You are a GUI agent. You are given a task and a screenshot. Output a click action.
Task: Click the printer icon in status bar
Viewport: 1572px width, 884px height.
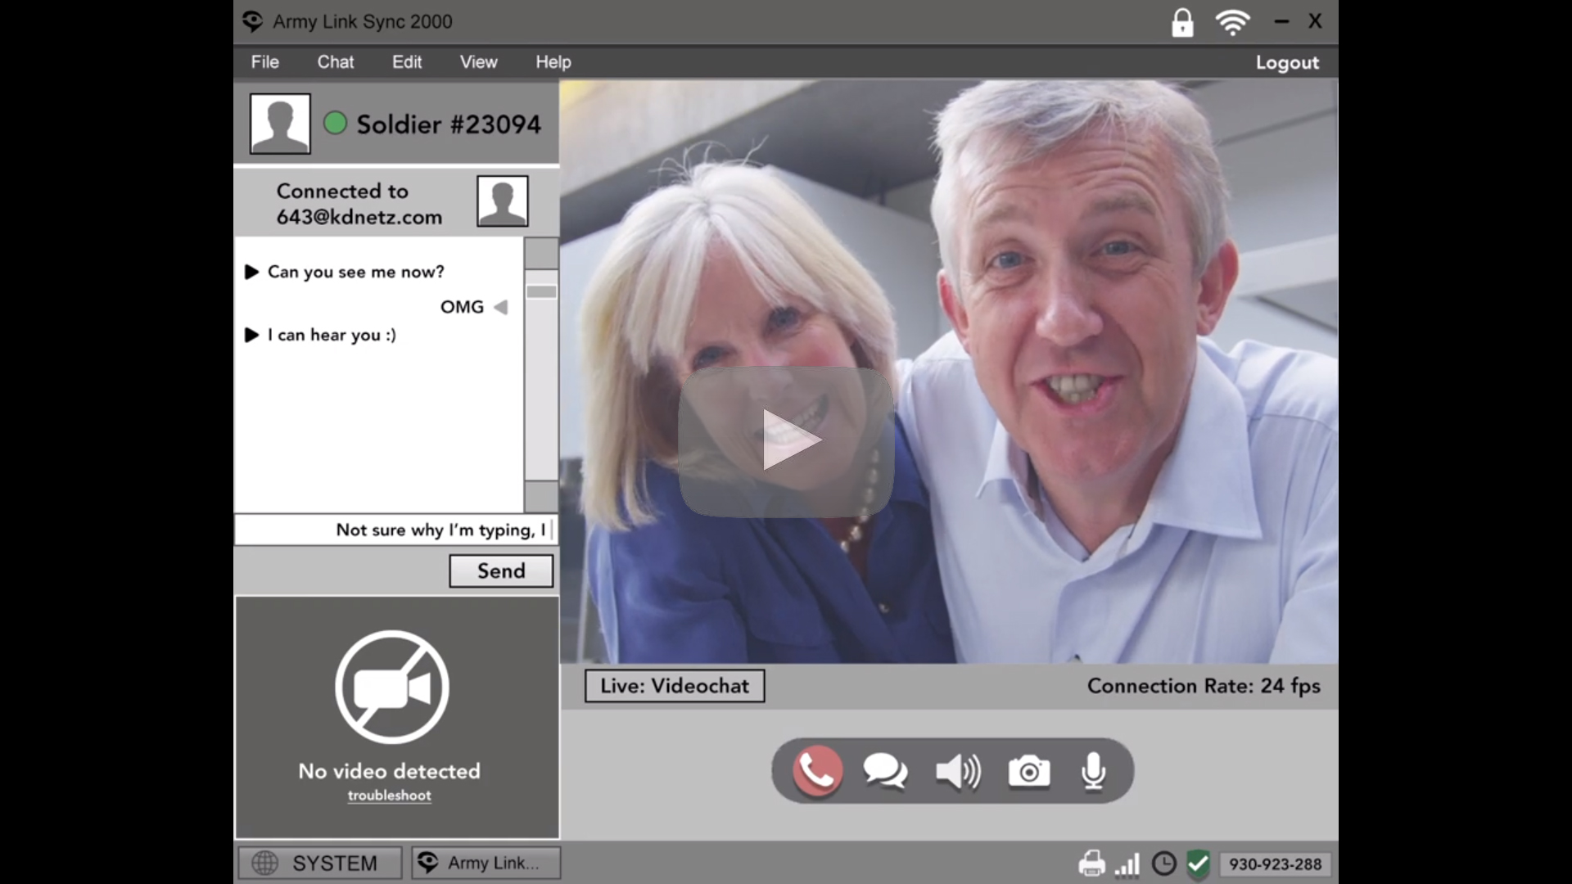tap(1091, 864)
